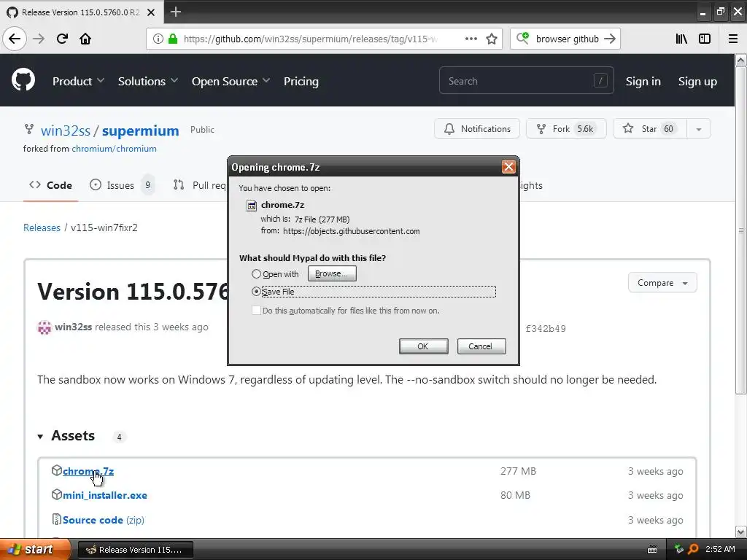The image size is (747, 560).
Task: Click the chrome.7z asset link
Action: coord(88,471)
